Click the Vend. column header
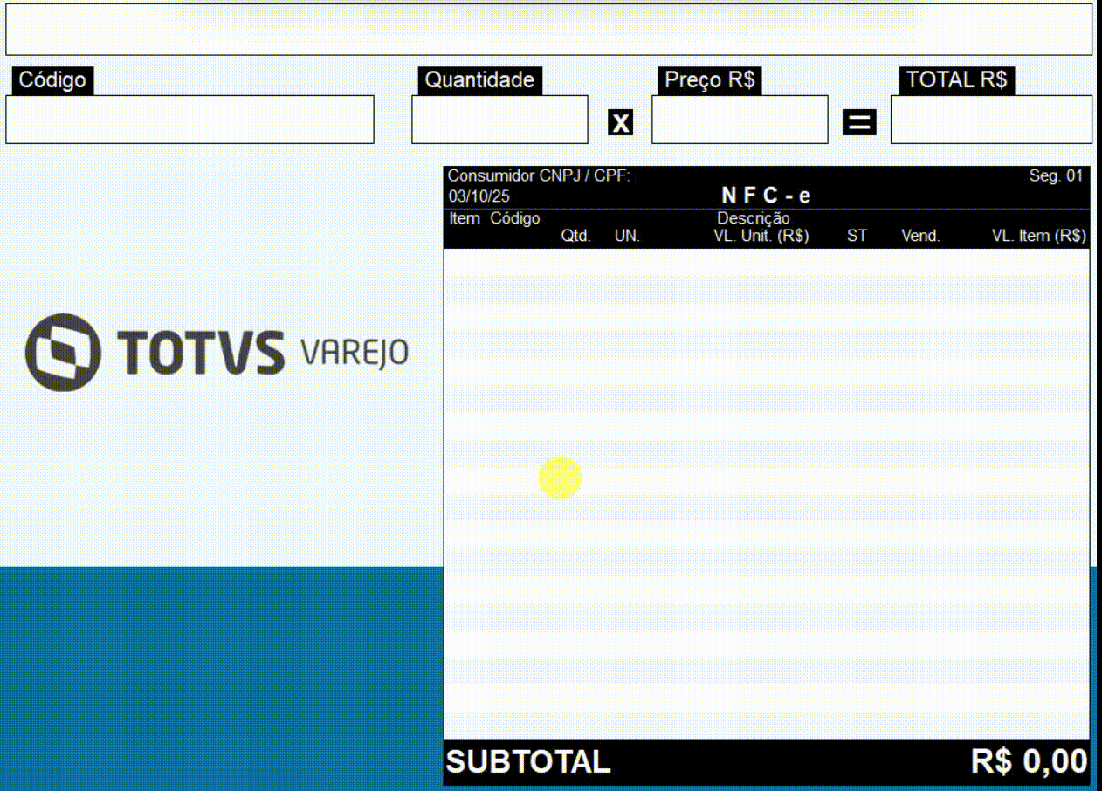 920,236
